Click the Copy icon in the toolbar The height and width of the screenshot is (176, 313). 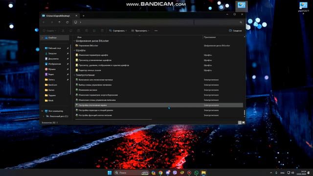[70, 31]
